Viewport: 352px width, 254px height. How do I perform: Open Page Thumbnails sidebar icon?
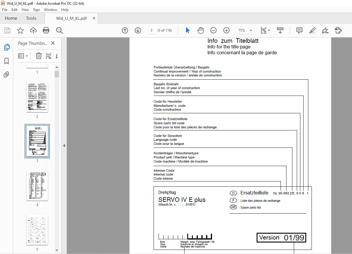pyautogui.click(x=7, y=47)
